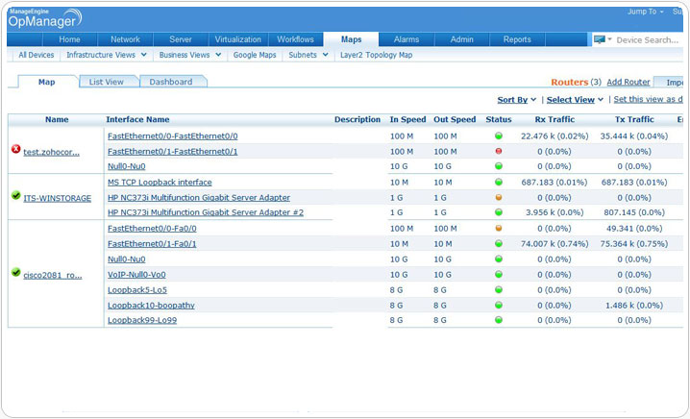The image size is (690, 419).
Task: Open the cisco2081_ro device link
Action: [52, 276]
